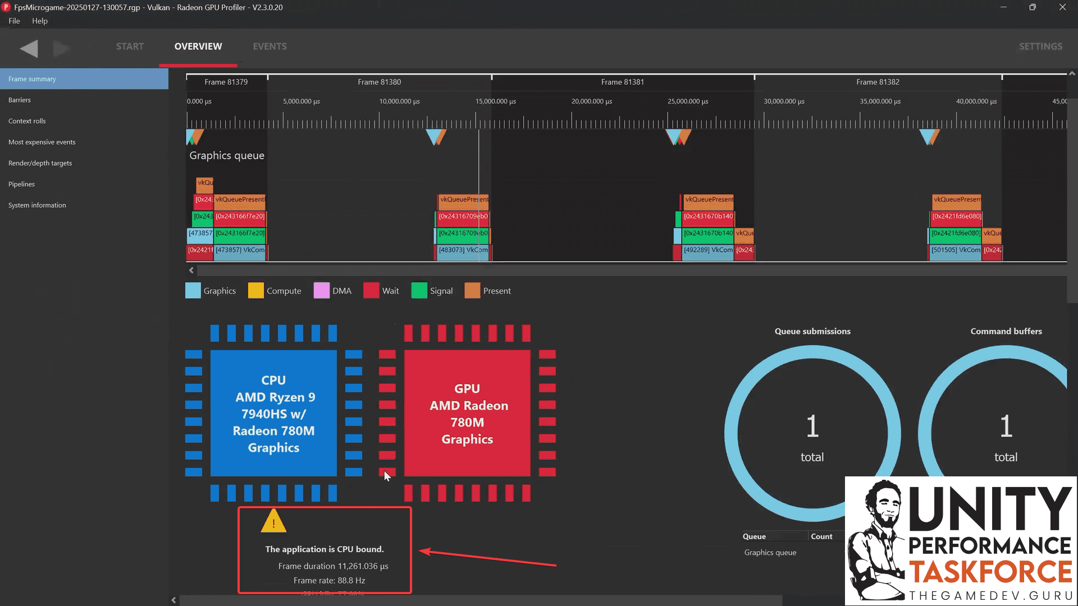
Task: Click the AMD Ryzen 9 CPU chip diagram
Action: point(273,414)
